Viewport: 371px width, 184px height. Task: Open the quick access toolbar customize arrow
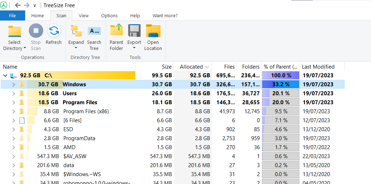[x=35, y=6]
